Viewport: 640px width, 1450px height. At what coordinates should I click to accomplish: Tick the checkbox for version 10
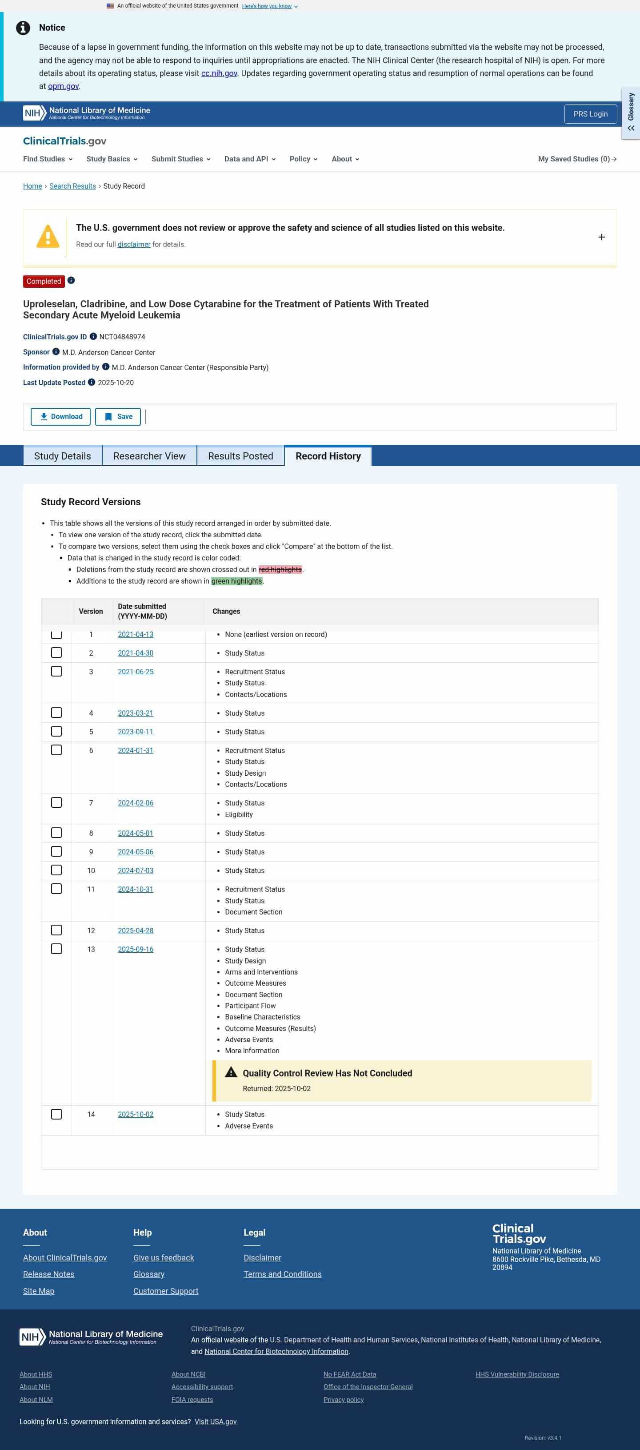[x=56, y=870]
